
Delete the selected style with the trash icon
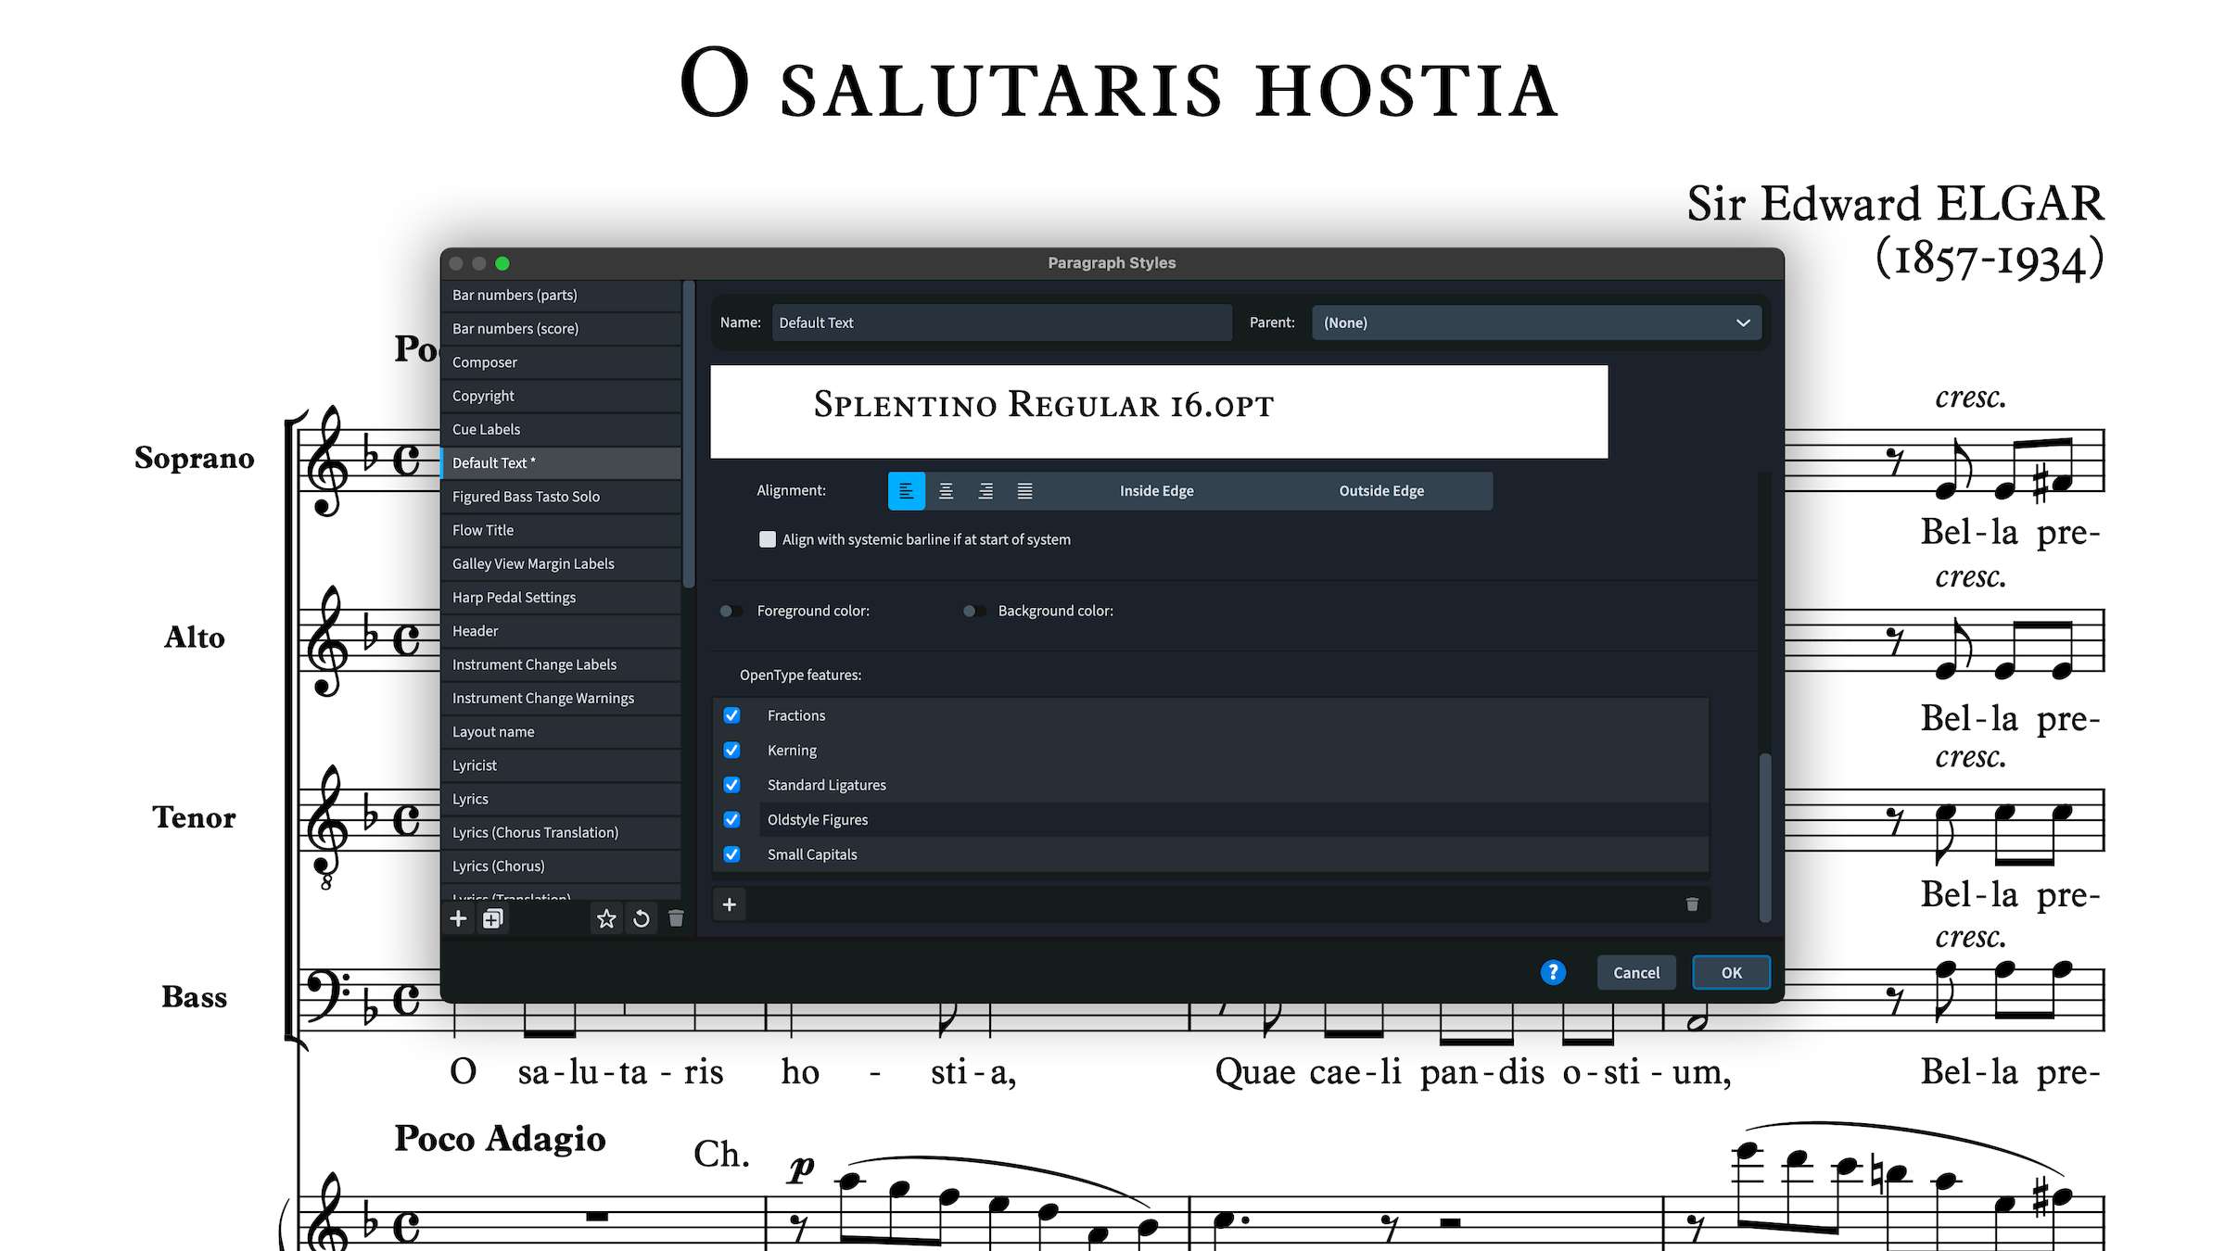click(x=676, y=918)
